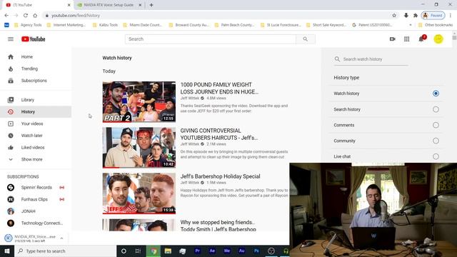The width and height of the screenshot is (457, 257).
Task: Open the yellow account avatar menu
Action: (x=438, y=39)
